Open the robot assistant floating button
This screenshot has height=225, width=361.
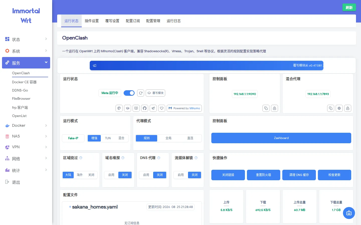[x=349, y=213]
